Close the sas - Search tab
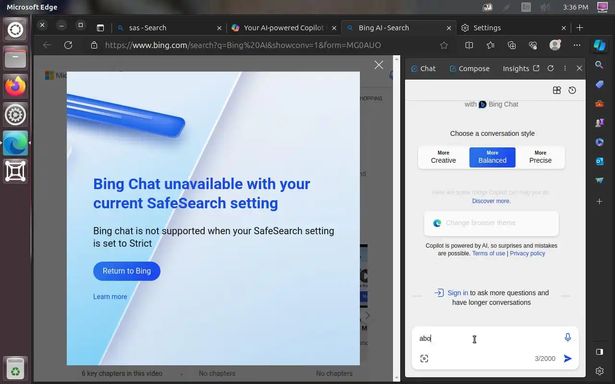This screenshot has height=384, width=615. point(219,28)
